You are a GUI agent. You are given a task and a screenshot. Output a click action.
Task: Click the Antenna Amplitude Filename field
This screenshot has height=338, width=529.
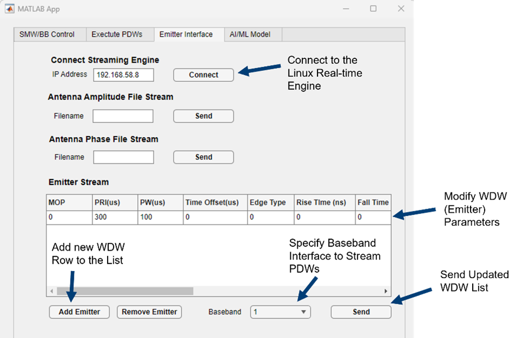click(123, 116)
